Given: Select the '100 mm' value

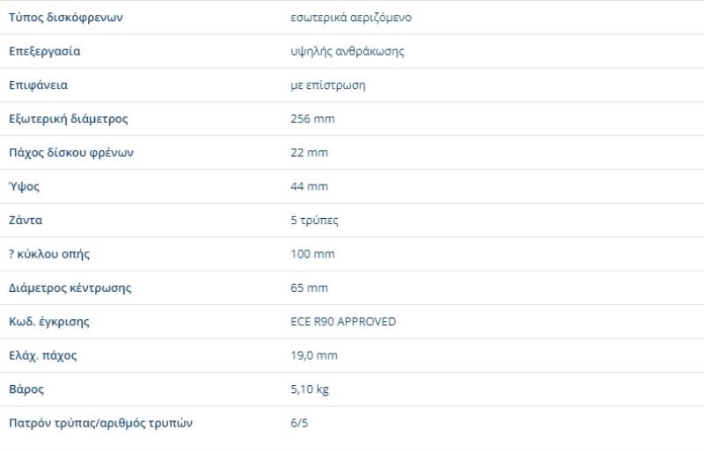Looking at the screenshot, I should [x=312, y=254].
